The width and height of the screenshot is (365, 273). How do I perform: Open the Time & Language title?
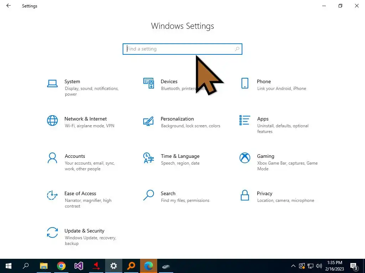(x=180, y=156)
